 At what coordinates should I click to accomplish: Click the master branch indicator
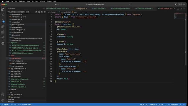(x=6, y=105)
